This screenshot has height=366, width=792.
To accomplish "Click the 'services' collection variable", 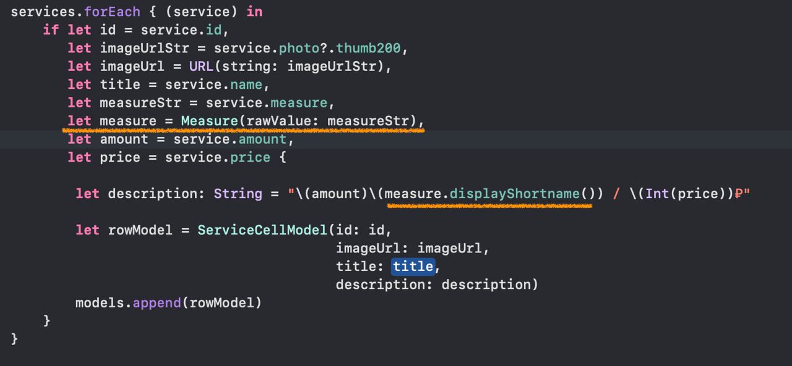I will click(x=43, y=11).
